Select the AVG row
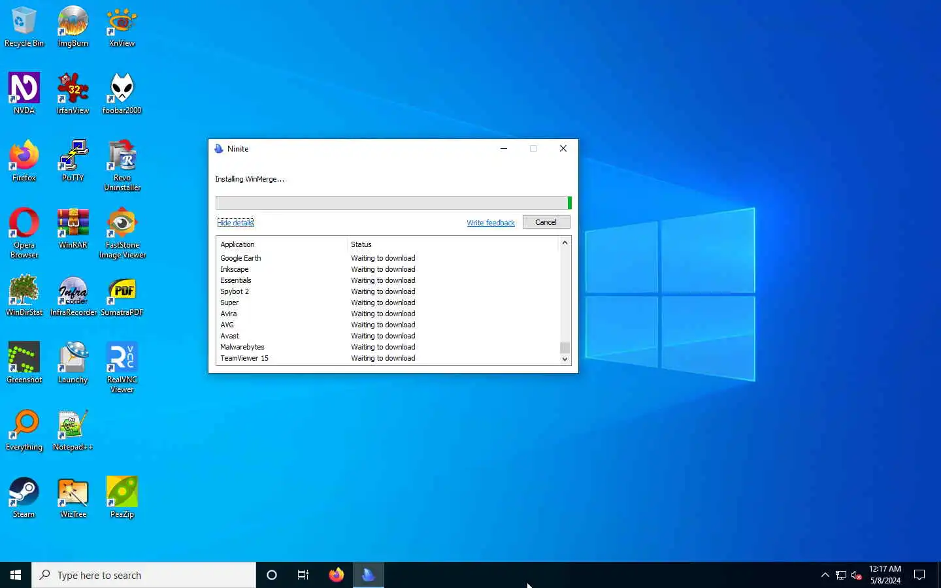This screenshot has width=941, height=588. tap(388, 325)
